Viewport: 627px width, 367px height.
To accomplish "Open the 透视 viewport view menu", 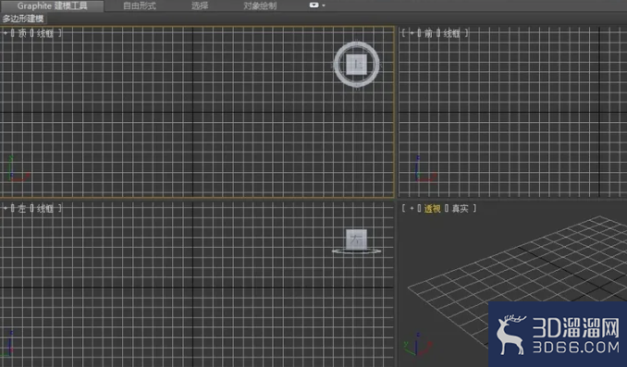I will [432, 208].
